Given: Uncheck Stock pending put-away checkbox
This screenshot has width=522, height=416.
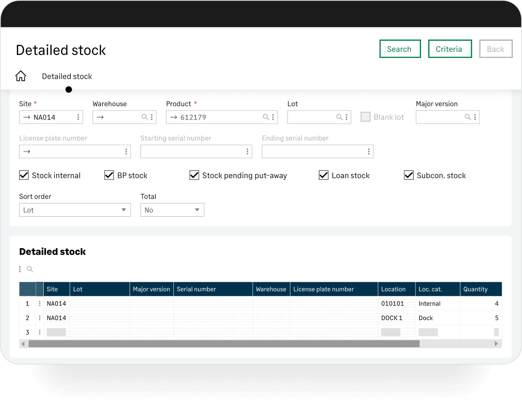Looking at the screenshot, I should point(194,175).
